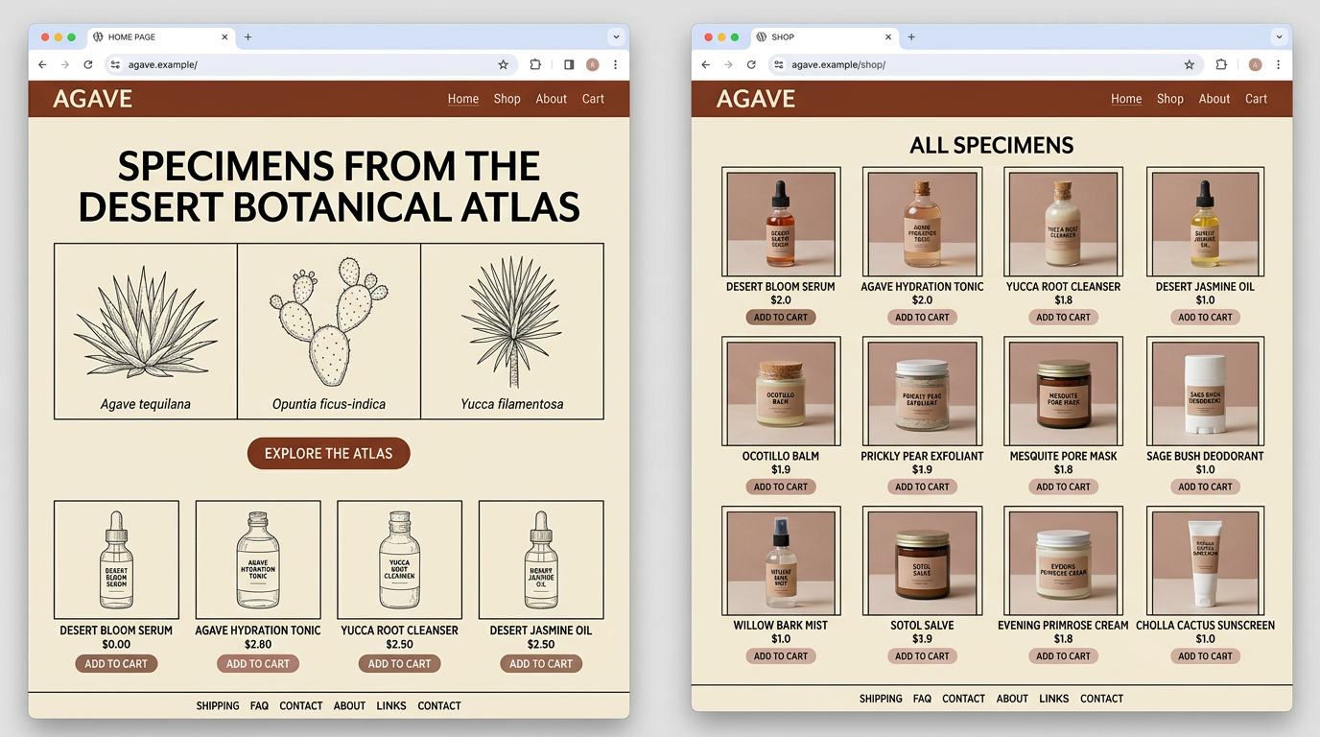Toggle the side panel in Home Page window

[x=569, y=65]
